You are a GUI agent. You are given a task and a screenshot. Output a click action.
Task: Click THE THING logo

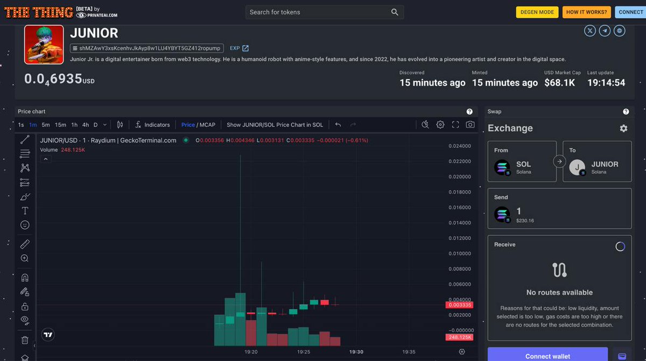[38, 12]
